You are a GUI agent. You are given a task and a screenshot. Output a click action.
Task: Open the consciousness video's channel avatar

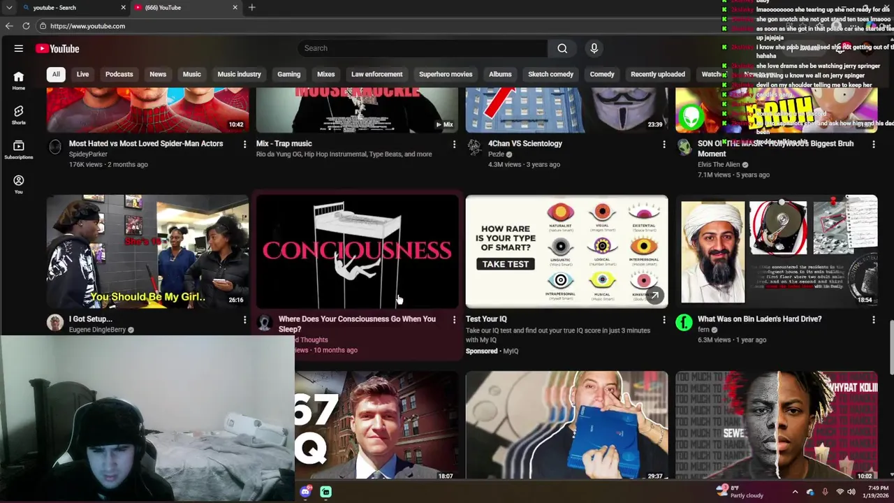tap(265, 322)
